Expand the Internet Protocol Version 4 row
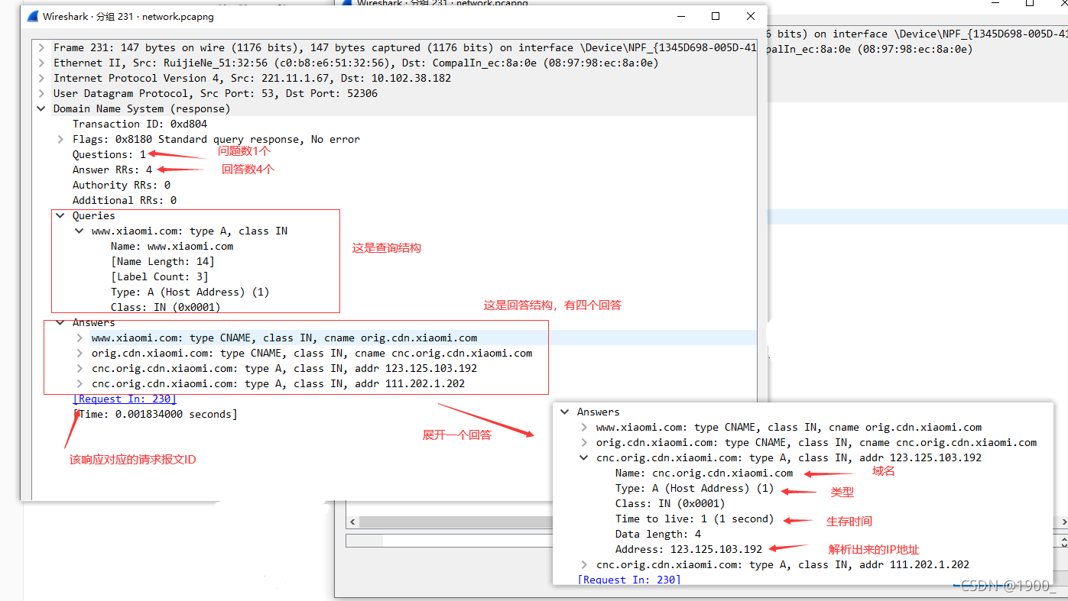Viewport: 1068px width, 601px height. [42, 78]
